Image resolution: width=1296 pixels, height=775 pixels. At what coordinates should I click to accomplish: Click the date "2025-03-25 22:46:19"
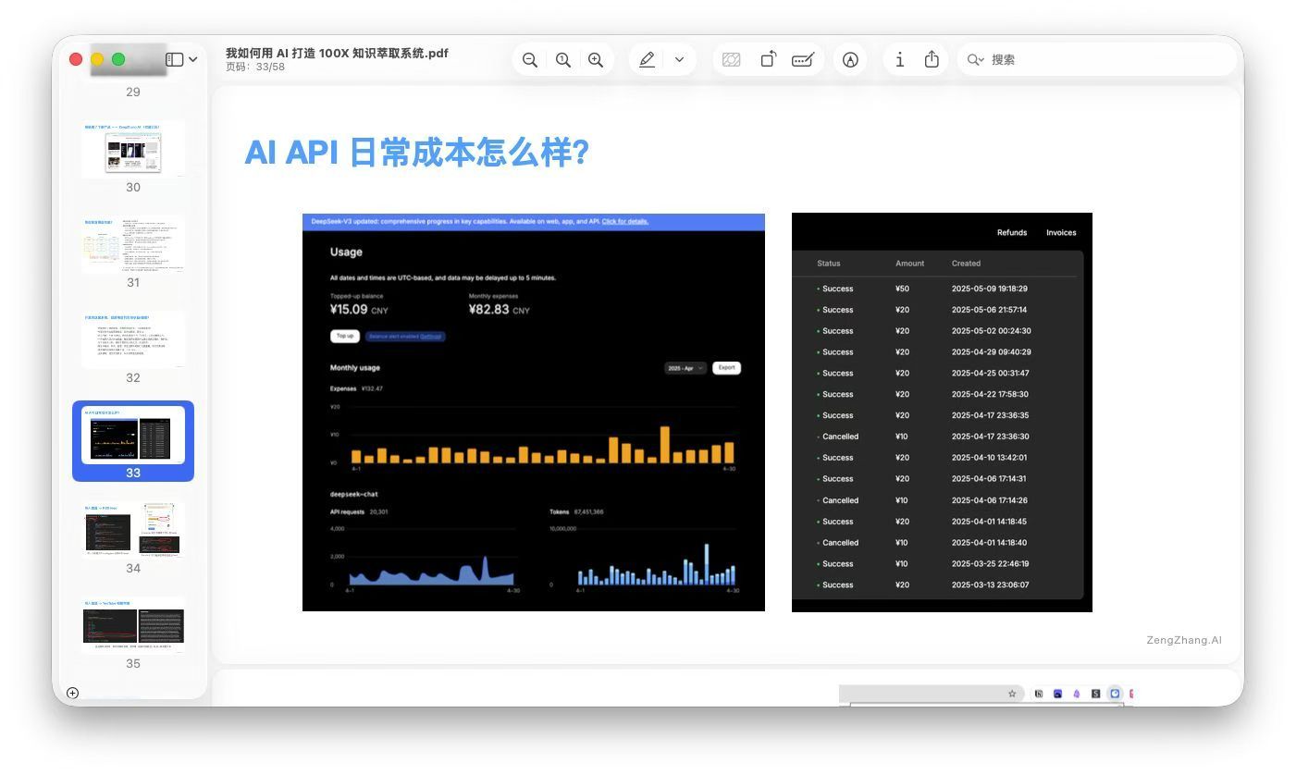tap(991, 564)
